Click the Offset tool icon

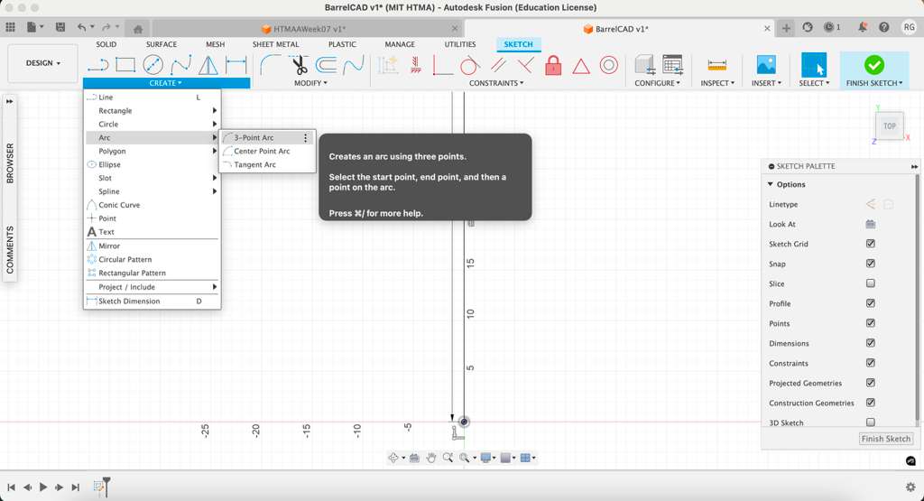click(326, 65)
